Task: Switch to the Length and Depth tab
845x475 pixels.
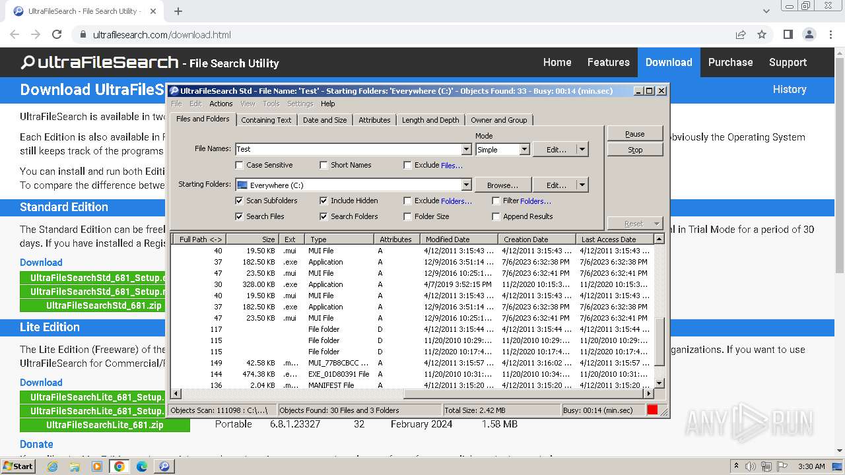Action: click(430, 120)
